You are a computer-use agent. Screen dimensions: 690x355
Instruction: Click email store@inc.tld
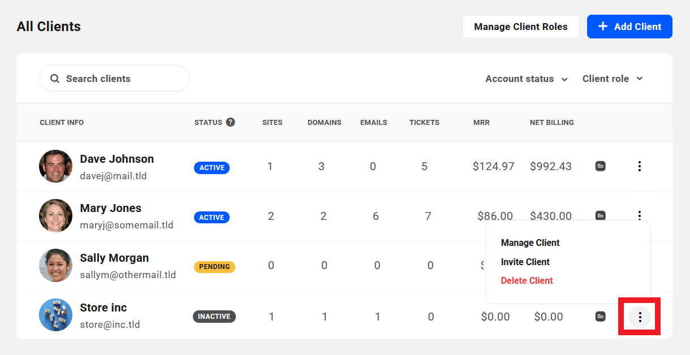(110, 324)
